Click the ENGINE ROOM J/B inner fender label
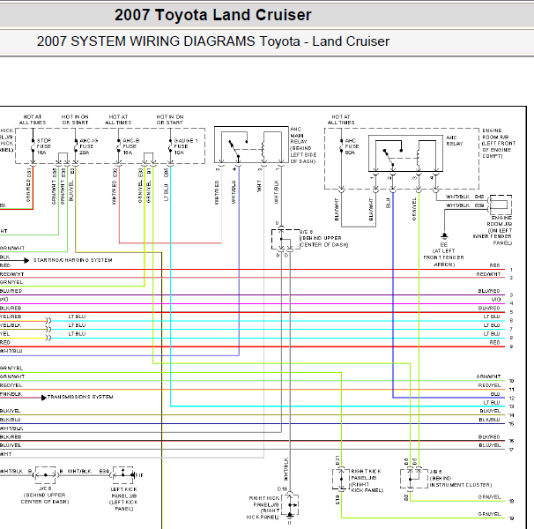This screenshot has height=529, width=534. click(x=493, y=230)
